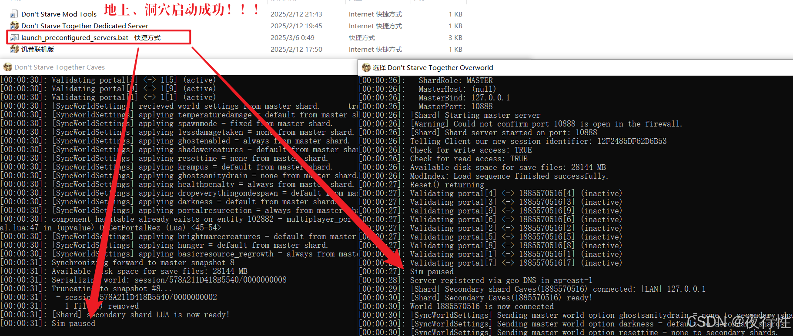Click Validating portal[7] inactive line in Overworld
Image resolution: width=793 pixels, height=336 pixels.
click(x=491, y=263)
